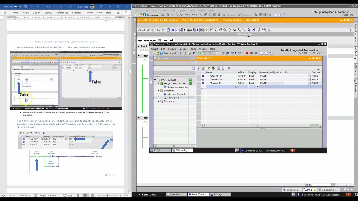Open the Options menu in PLCSIM

coord(183,49)
